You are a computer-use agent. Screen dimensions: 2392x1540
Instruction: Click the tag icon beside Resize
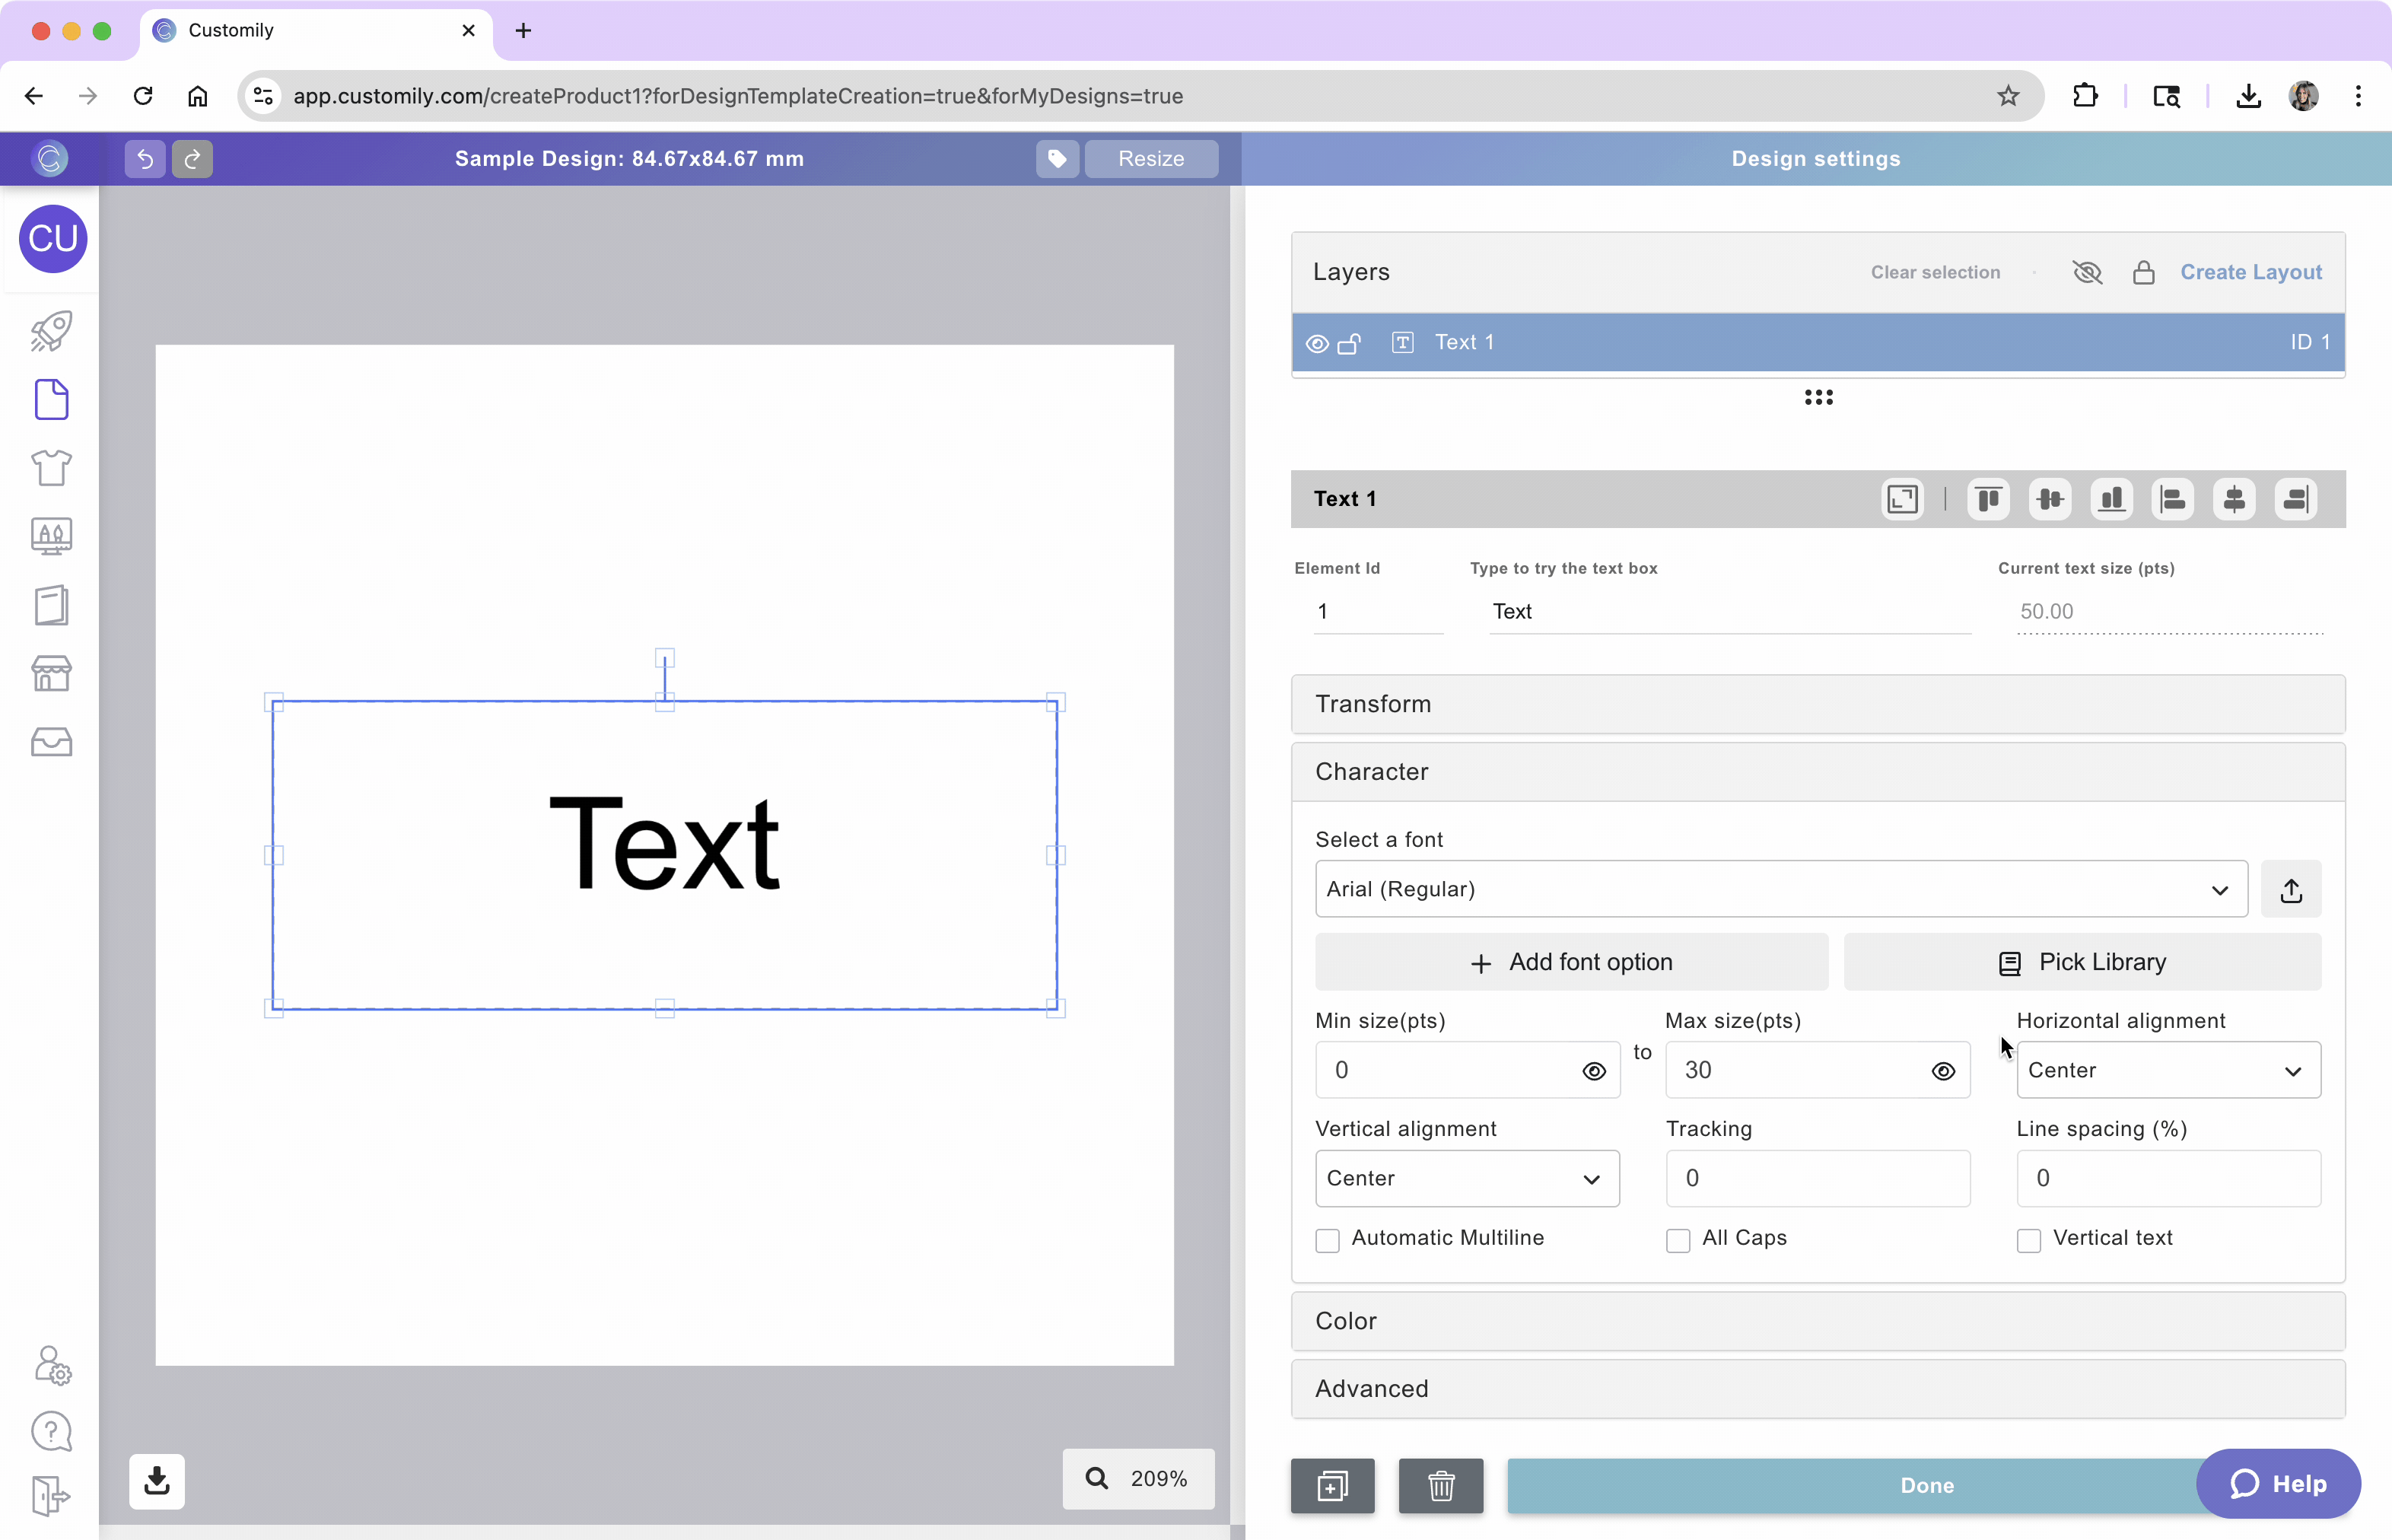pyautogui.click(x=1057, y=158)
